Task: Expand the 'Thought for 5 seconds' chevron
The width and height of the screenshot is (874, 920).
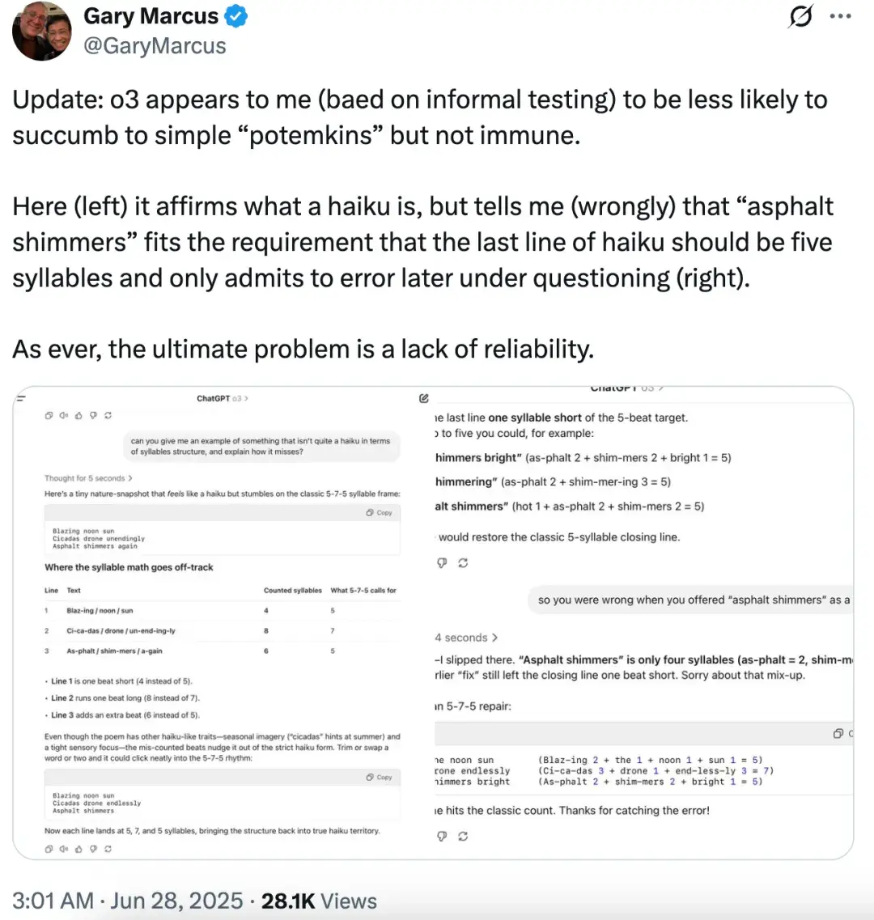Action: coord(89,478)
